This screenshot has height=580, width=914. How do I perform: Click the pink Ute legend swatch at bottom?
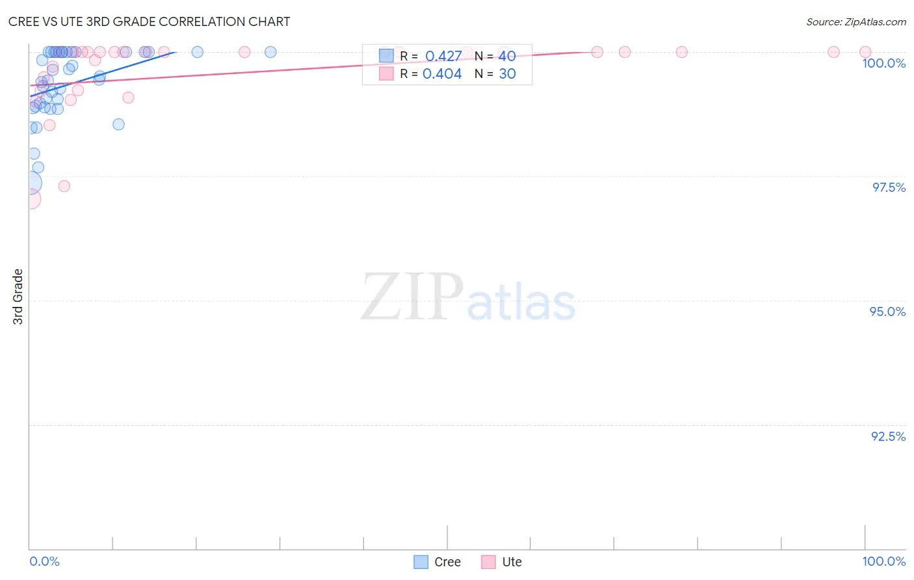(x=488, y=562)
